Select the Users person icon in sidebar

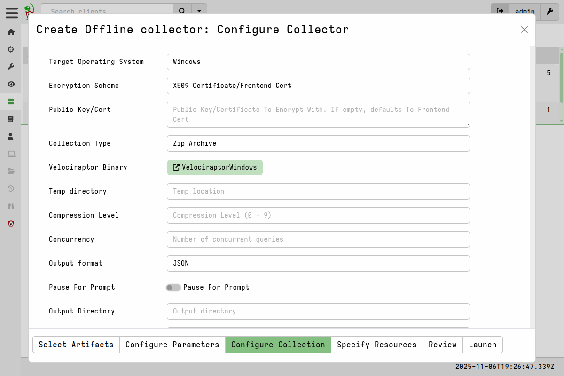coord(11,136)
